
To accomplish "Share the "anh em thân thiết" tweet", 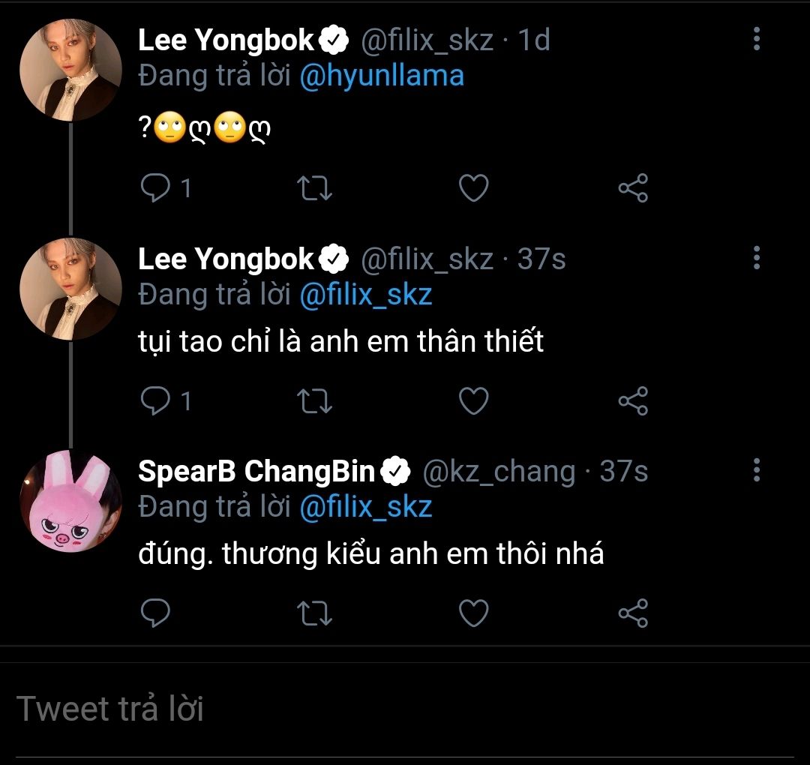I will point(632,401).
